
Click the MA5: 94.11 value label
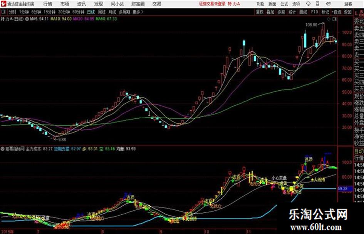pyautogui.click(x=39, y=19)
